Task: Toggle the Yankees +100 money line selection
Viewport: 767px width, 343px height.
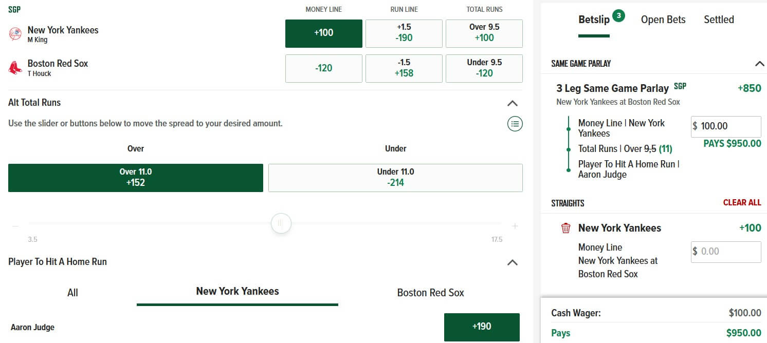Action: pos(324,33)
